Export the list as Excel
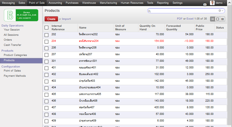Screen dimensions: 232x127 tap(190, 19)
